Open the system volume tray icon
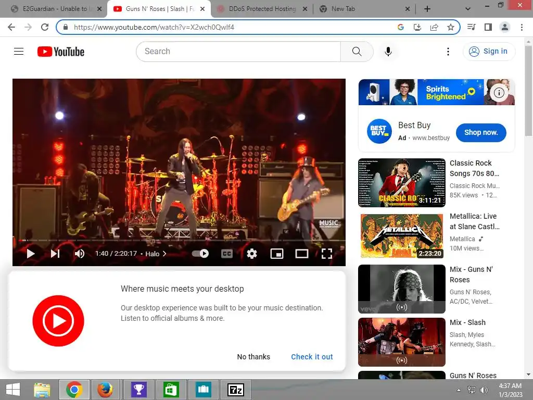 pos(484,390)
